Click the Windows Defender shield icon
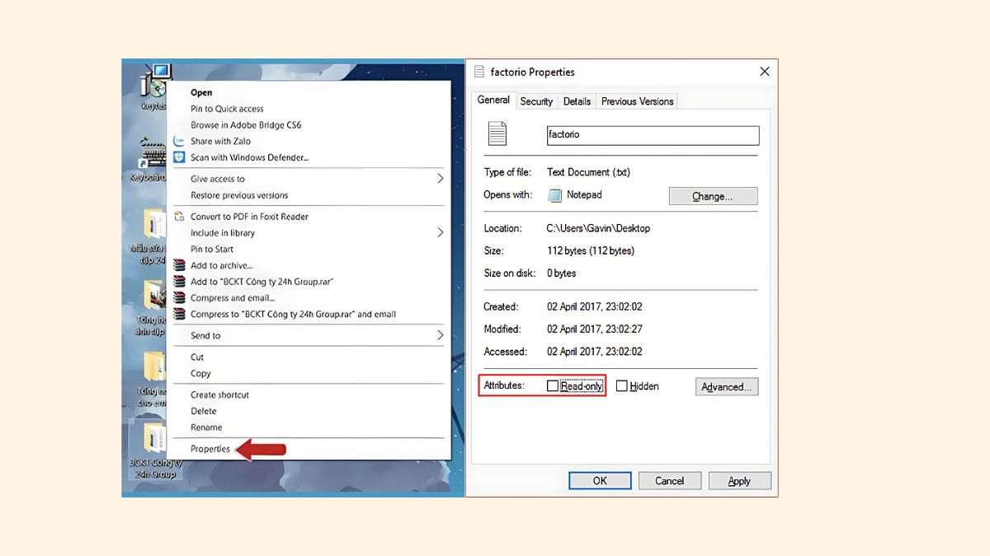 coord(179,157)
